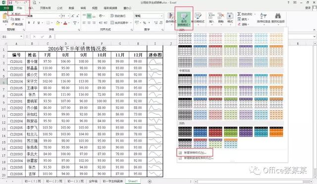
Task: Switch to the Insert (插入) tab
Action: (31, 8)
